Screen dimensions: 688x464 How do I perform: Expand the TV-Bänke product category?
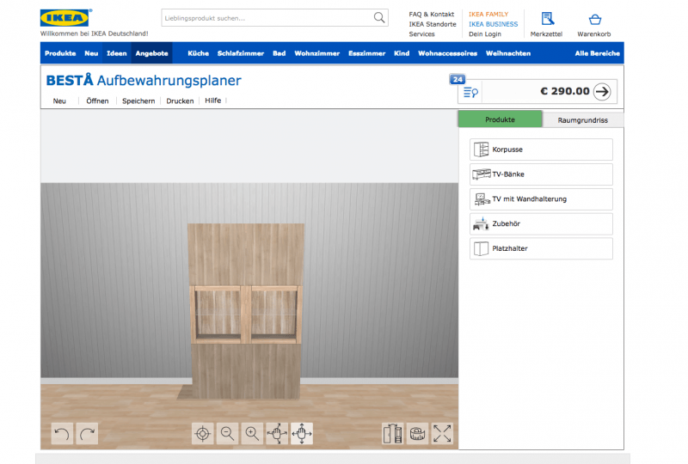click(x=541, y=174)
